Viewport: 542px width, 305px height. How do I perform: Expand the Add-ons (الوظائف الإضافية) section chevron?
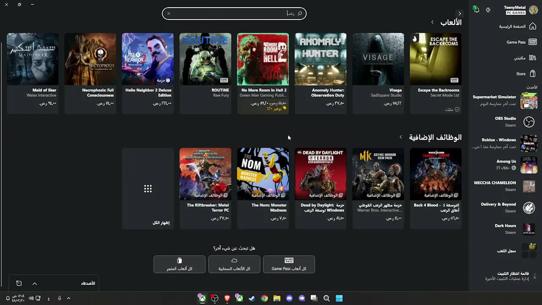tap(401, 137)
